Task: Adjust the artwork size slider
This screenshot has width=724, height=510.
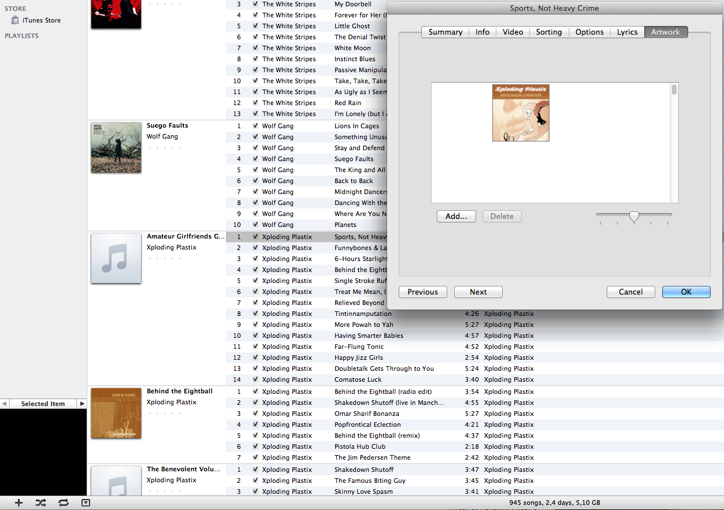Action: click(x=634, y=217)
